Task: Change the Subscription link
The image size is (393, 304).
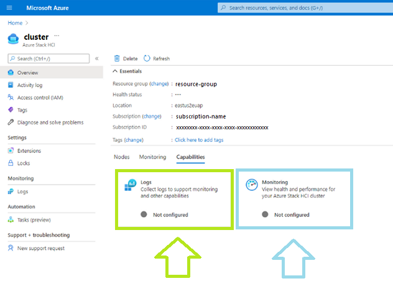Action: (x=152, y=116)
